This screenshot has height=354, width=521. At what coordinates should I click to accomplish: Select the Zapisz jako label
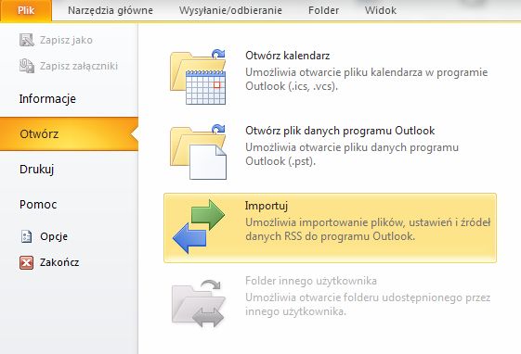pos(66,40)
